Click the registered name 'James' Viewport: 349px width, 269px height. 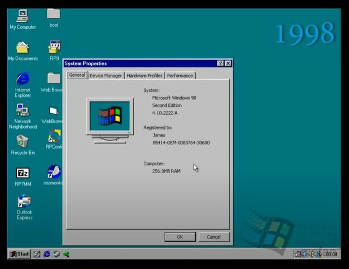click(x=159, y=135)
